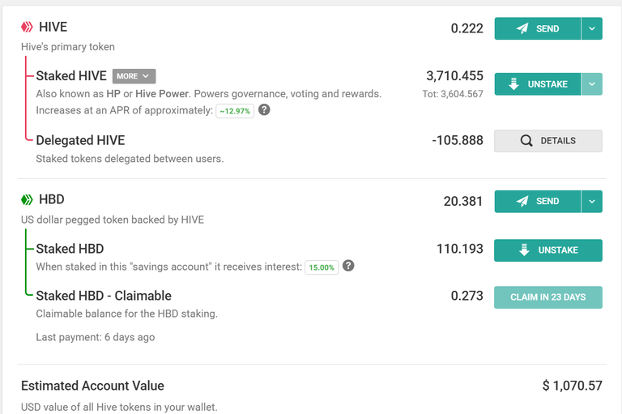Select the estimated value $ 1,070.57
Screen dimensions: 622x414
[x=572, y=386]
